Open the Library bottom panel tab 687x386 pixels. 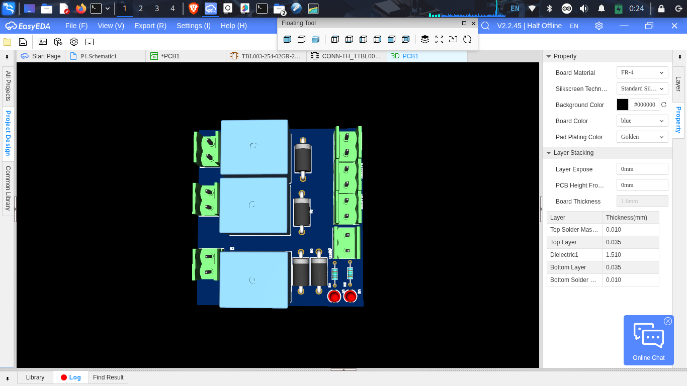point(35,377)
